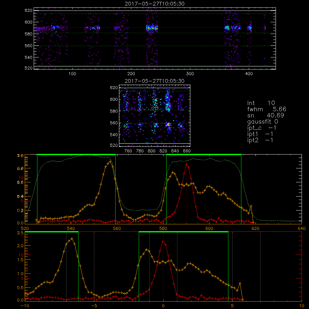Click y-axis label '2.5' on the bottom plot
This screenshot has height=309, width=309.
tap(21, 233)
